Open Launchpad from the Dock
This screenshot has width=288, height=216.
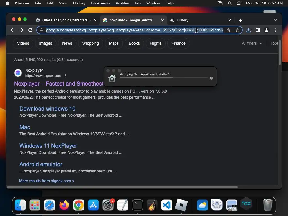pyautogui.click(x=35, y=205)
